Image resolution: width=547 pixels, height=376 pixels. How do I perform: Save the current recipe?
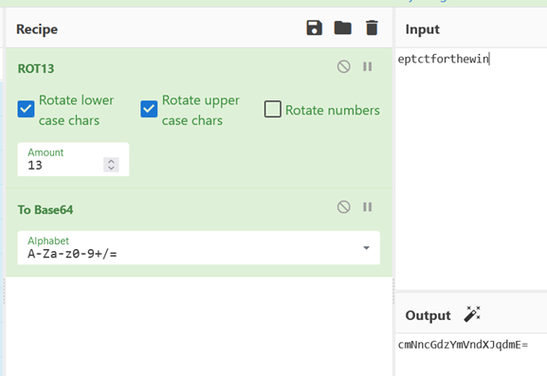[315, 27]
